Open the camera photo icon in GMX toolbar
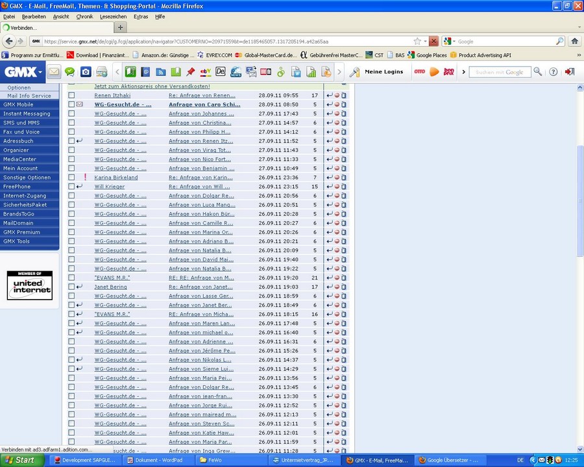584x467 pixels. tap(86, 72)
